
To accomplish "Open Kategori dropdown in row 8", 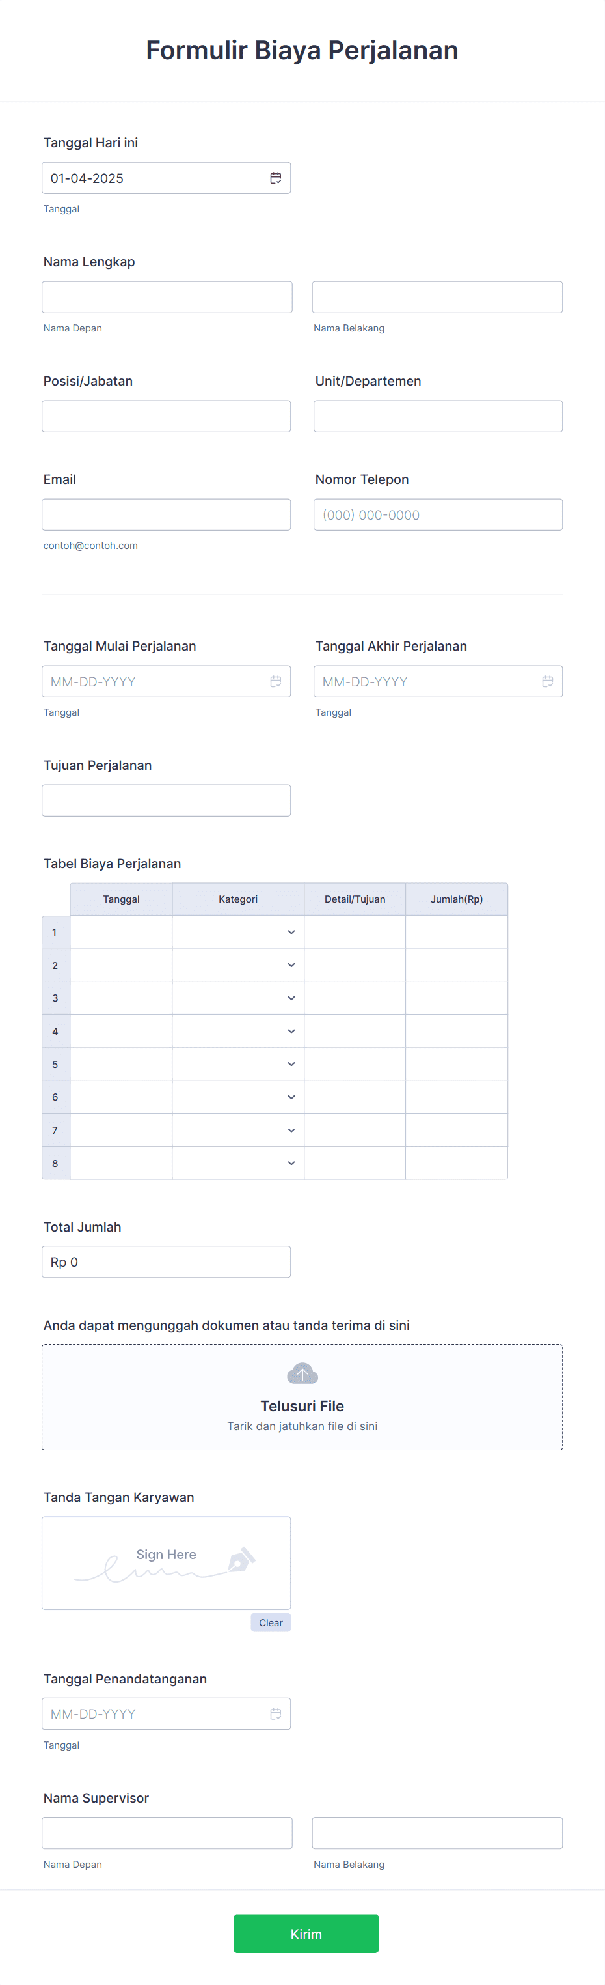I will [x=238, y=1162].
